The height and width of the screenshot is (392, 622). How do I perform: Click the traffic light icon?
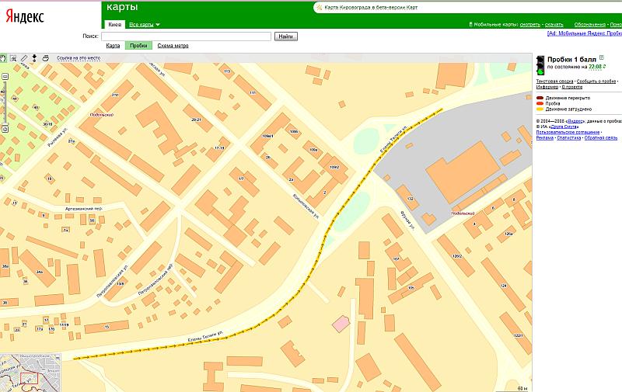(x=540, y=65)
